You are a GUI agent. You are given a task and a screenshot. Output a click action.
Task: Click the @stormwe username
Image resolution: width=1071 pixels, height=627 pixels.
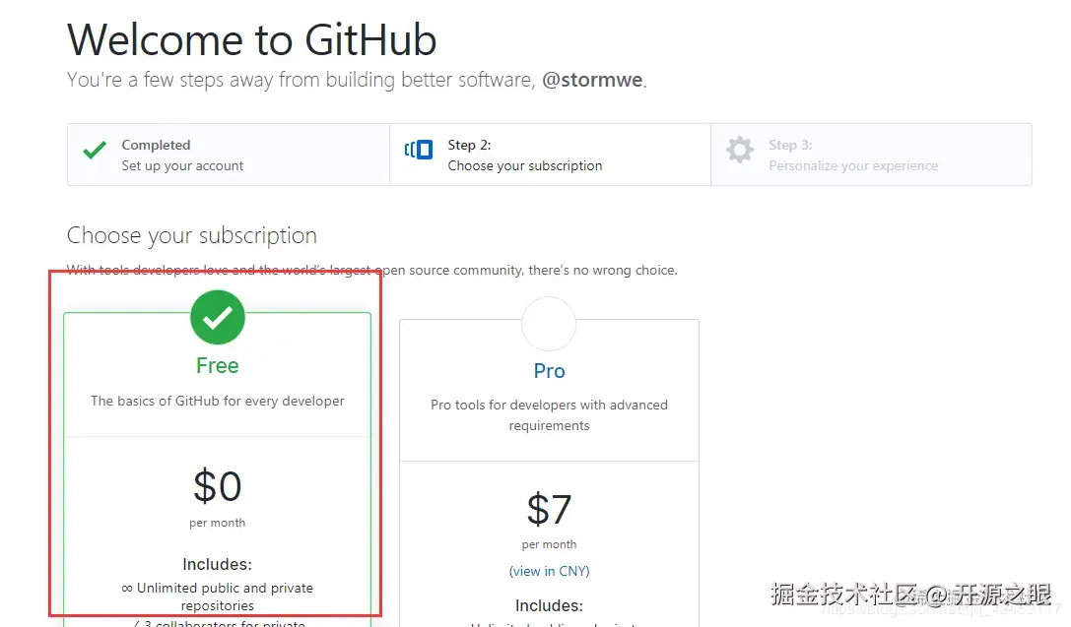click(593, 80)
